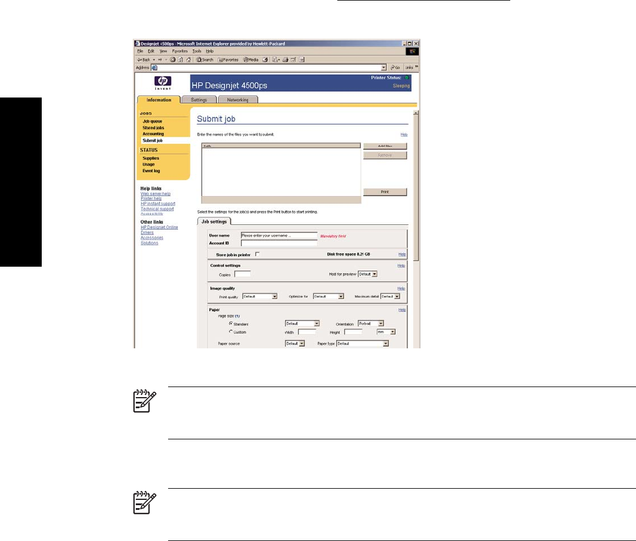The width and height of the screenshot is (636, 541).
Task: Open the Help menu in menu bar
Action: (x=210, y=51)
